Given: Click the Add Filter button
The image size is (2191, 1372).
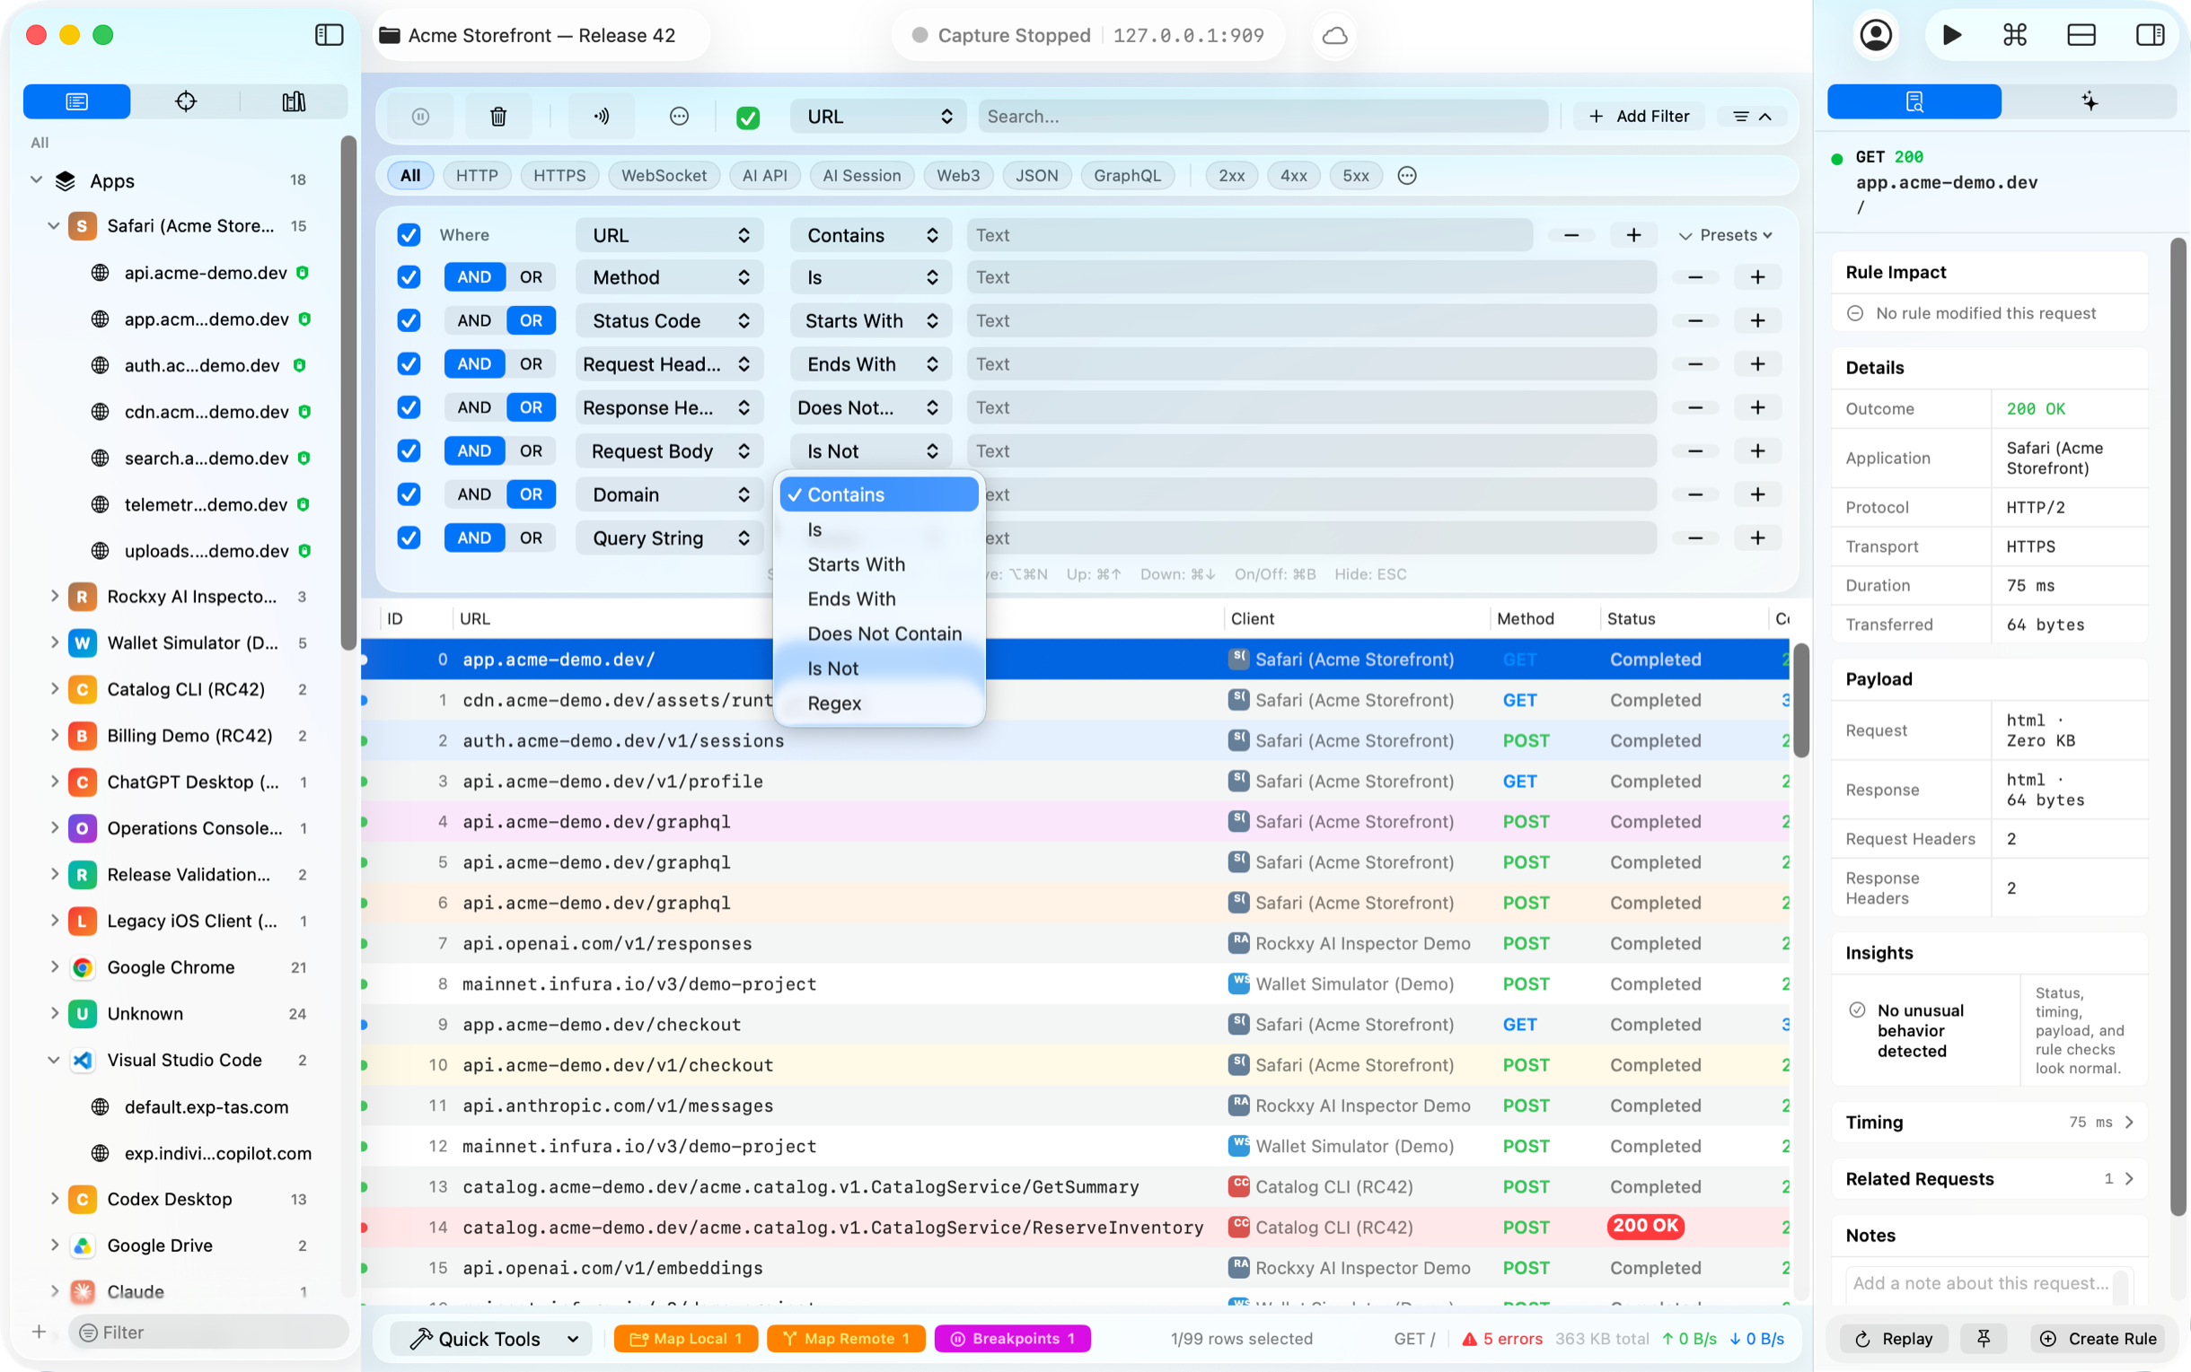Looking at the screenshot, I should 1639,116.
